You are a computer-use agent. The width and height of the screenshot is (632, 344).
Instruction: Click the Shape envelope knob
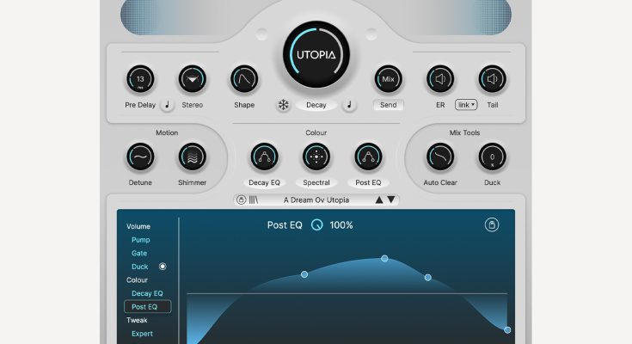click(244, 79)
